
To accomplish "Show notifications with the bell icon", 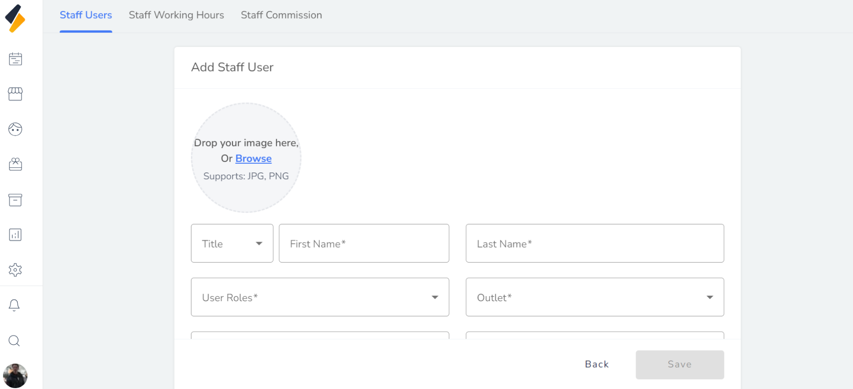I will [15, 305].
